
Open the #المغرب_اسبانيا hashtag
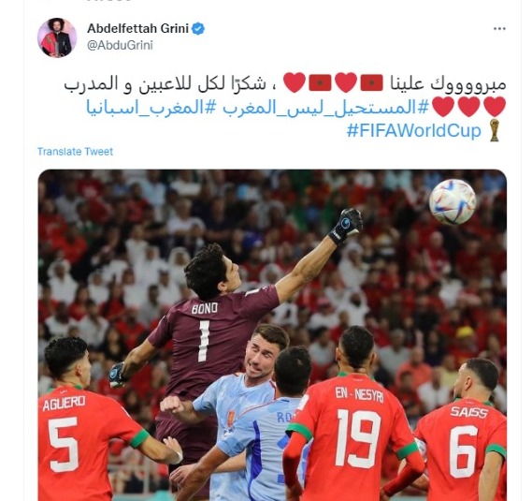point(145,108)
